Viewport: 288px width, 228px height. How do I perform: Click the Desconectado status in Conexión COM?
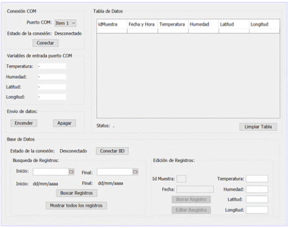pos(68,33)
